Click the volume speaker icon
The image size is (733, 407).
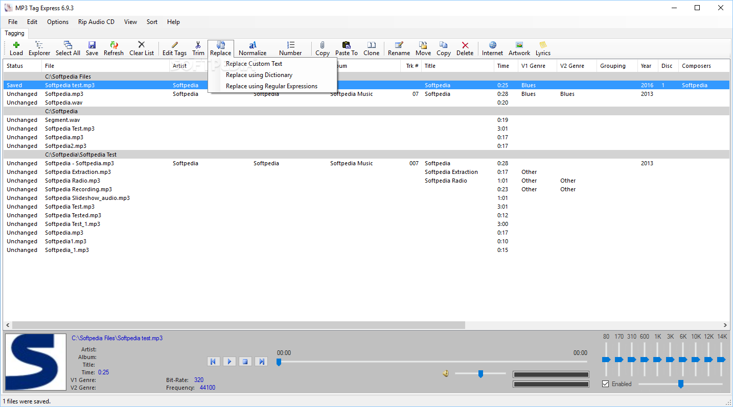coord(446,374)
